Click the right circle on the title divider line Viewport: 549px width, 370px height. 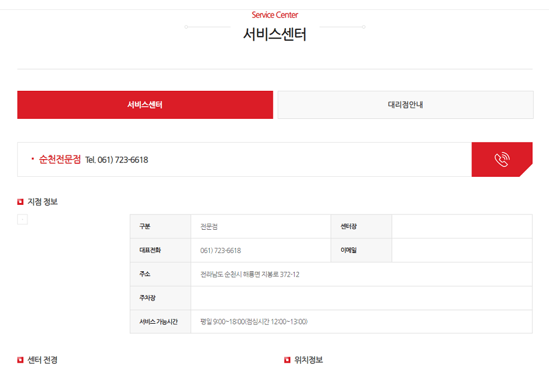click(x=364, y=27)
